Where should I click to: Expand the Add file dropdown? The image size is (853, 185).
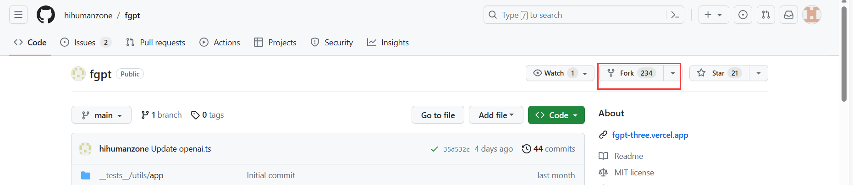[x=496, y=115]
